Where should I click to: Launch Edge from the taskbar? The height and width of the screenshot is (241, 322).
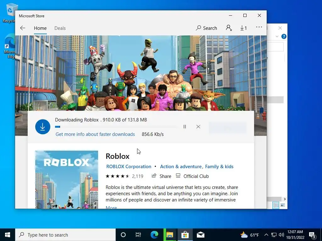coord(154,235)
